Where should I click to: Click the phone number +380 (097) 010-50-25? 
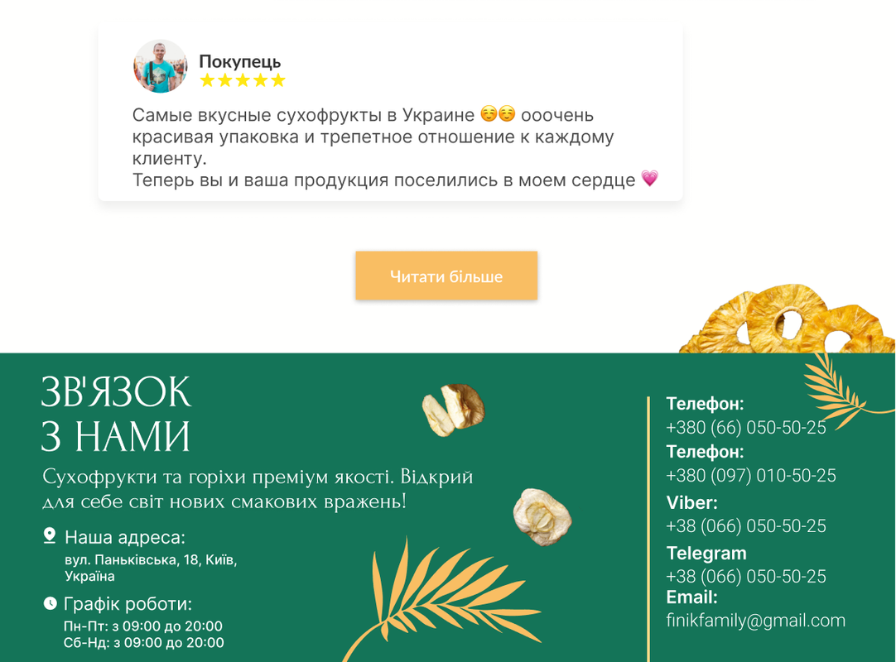point(751,475)
